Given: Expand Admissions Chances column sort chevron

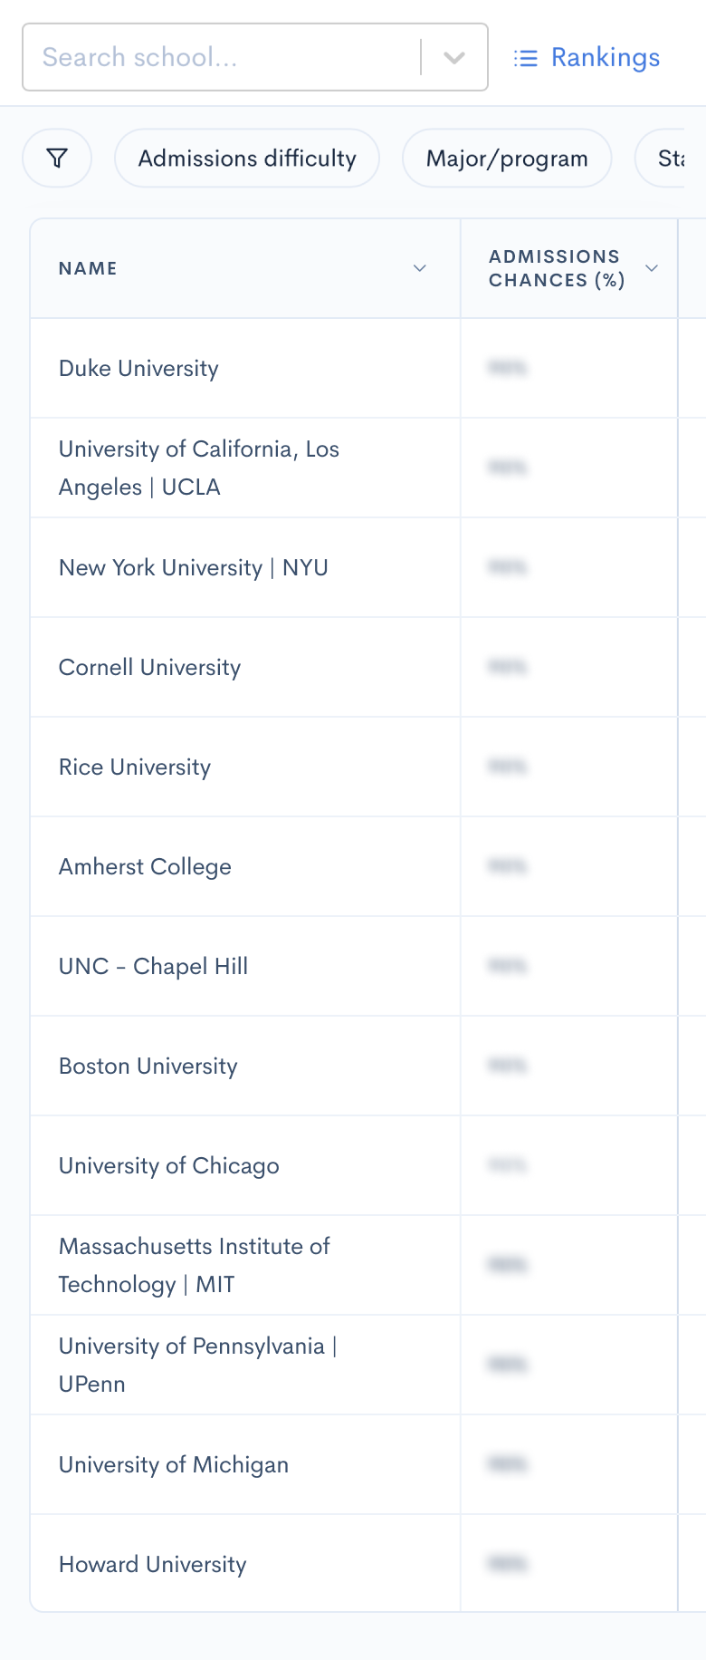Looking at the screenshot, I should [652, 268].
